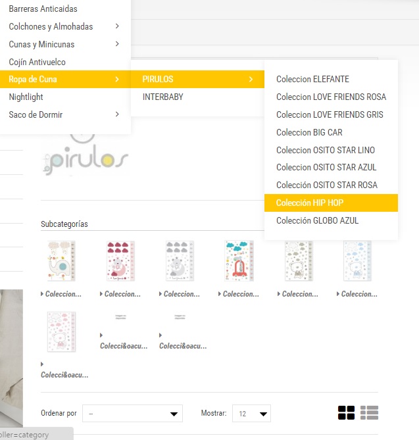Select INTERBABY in the submenu
Viewport: 419px width, 440px height.
pos(162,97)
